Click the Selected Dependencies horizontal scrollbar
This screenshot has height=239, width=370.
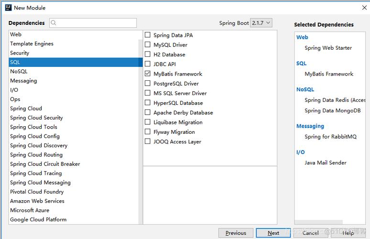point(319,222)
